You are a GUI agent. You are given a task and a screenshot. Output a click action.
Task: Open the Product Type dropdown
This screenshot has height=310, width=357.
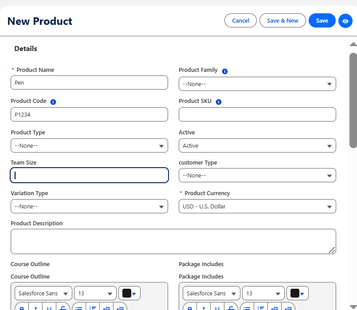click(89, 145)
